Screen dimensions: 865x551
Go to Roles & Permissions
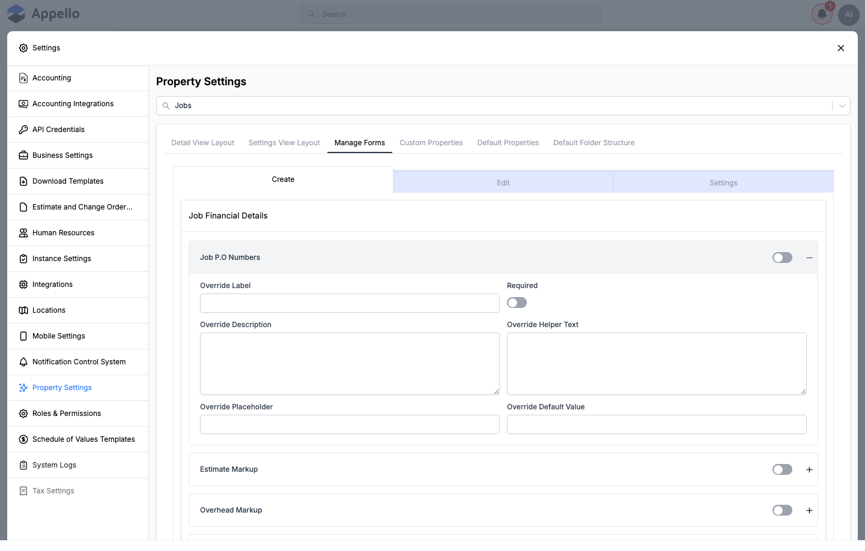pos(78,414)
